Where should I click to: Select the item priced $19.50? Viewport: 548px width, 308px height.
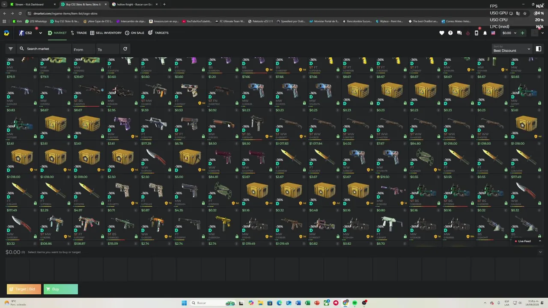click(391, 192)
